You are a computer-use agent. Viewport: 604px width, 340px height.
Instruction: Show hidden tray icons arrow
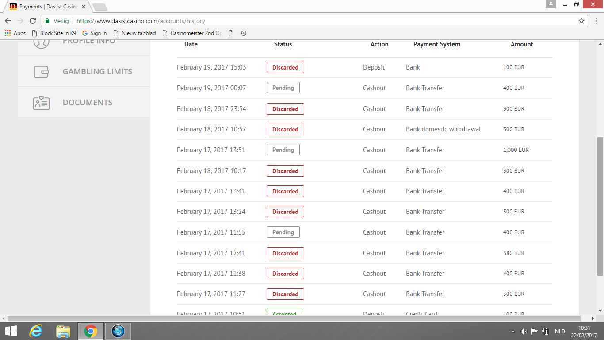pos(513,331)
